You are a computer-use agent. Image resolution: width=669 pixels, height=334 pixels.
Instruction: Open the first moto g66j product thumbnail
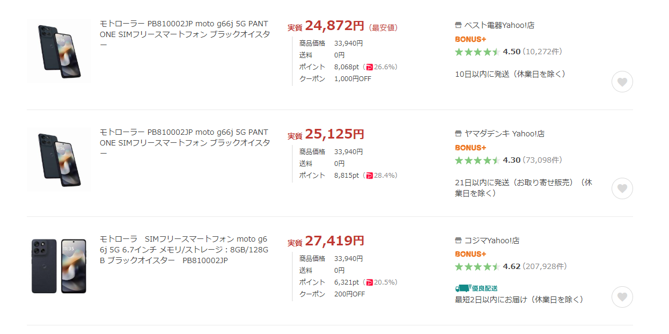[59, 52]
